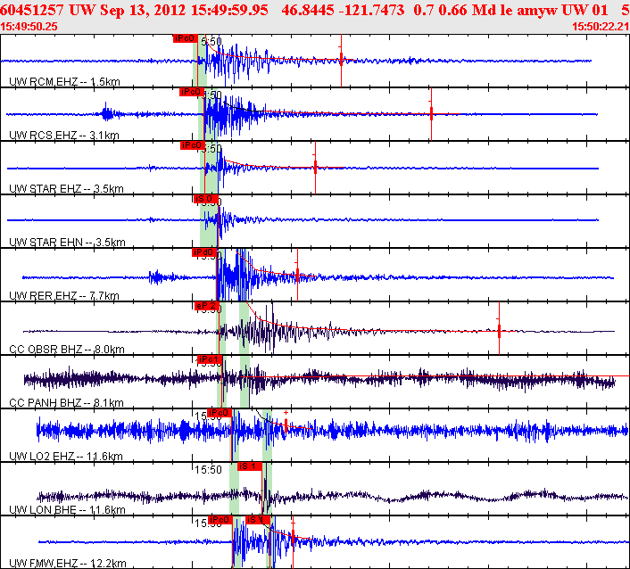Click the end time 15:50:22.21
Screen dimensions: 630x569
[x=601, y=27]
